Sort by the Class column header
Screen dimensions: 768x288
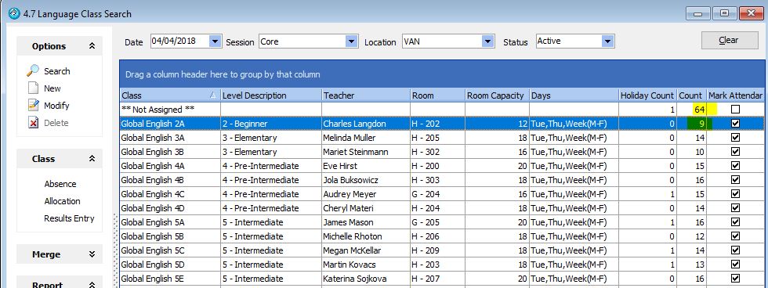[x=169, y=95]
